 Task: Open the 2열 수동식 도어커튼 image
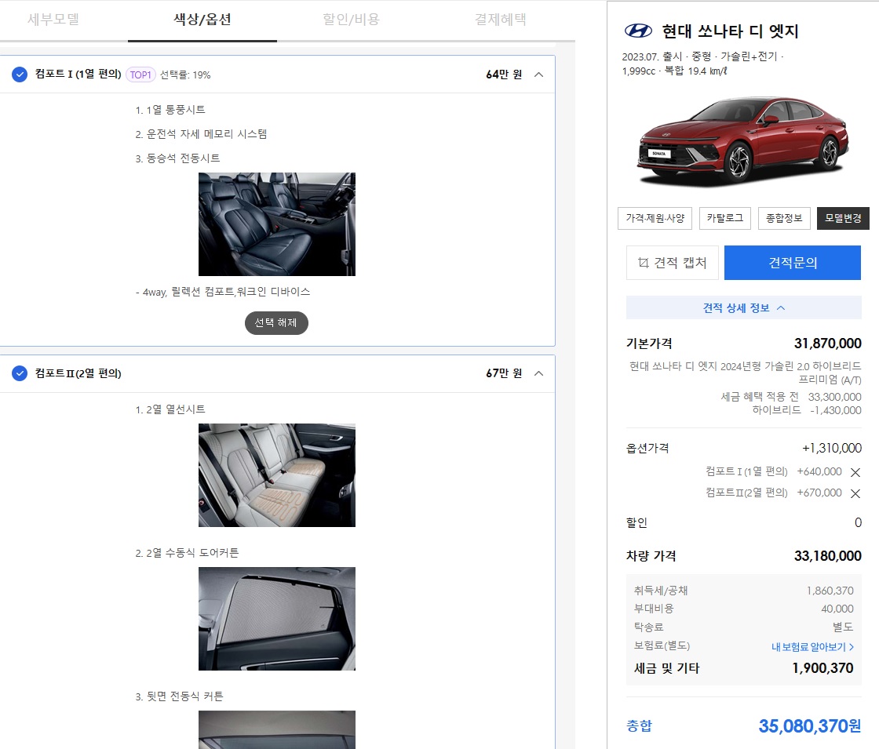[x=277, y=619]
